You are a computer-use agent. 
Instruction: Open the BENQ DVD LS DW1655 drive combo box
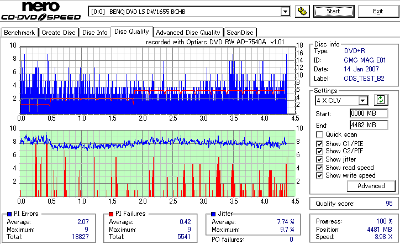coord(189,12)
